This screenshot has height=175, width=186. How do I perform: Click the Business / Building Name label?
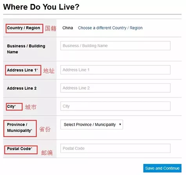click(26, 49)
